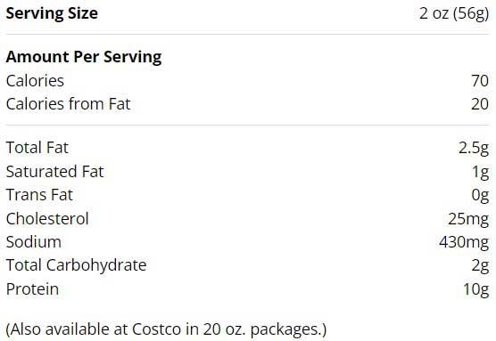
Task: Select the 2 oz (56g) serving value
Action: coord(454,13)
